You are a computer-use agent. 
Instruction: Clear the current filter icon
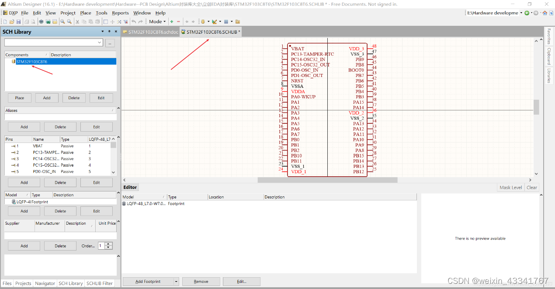(x=126, y=21)
